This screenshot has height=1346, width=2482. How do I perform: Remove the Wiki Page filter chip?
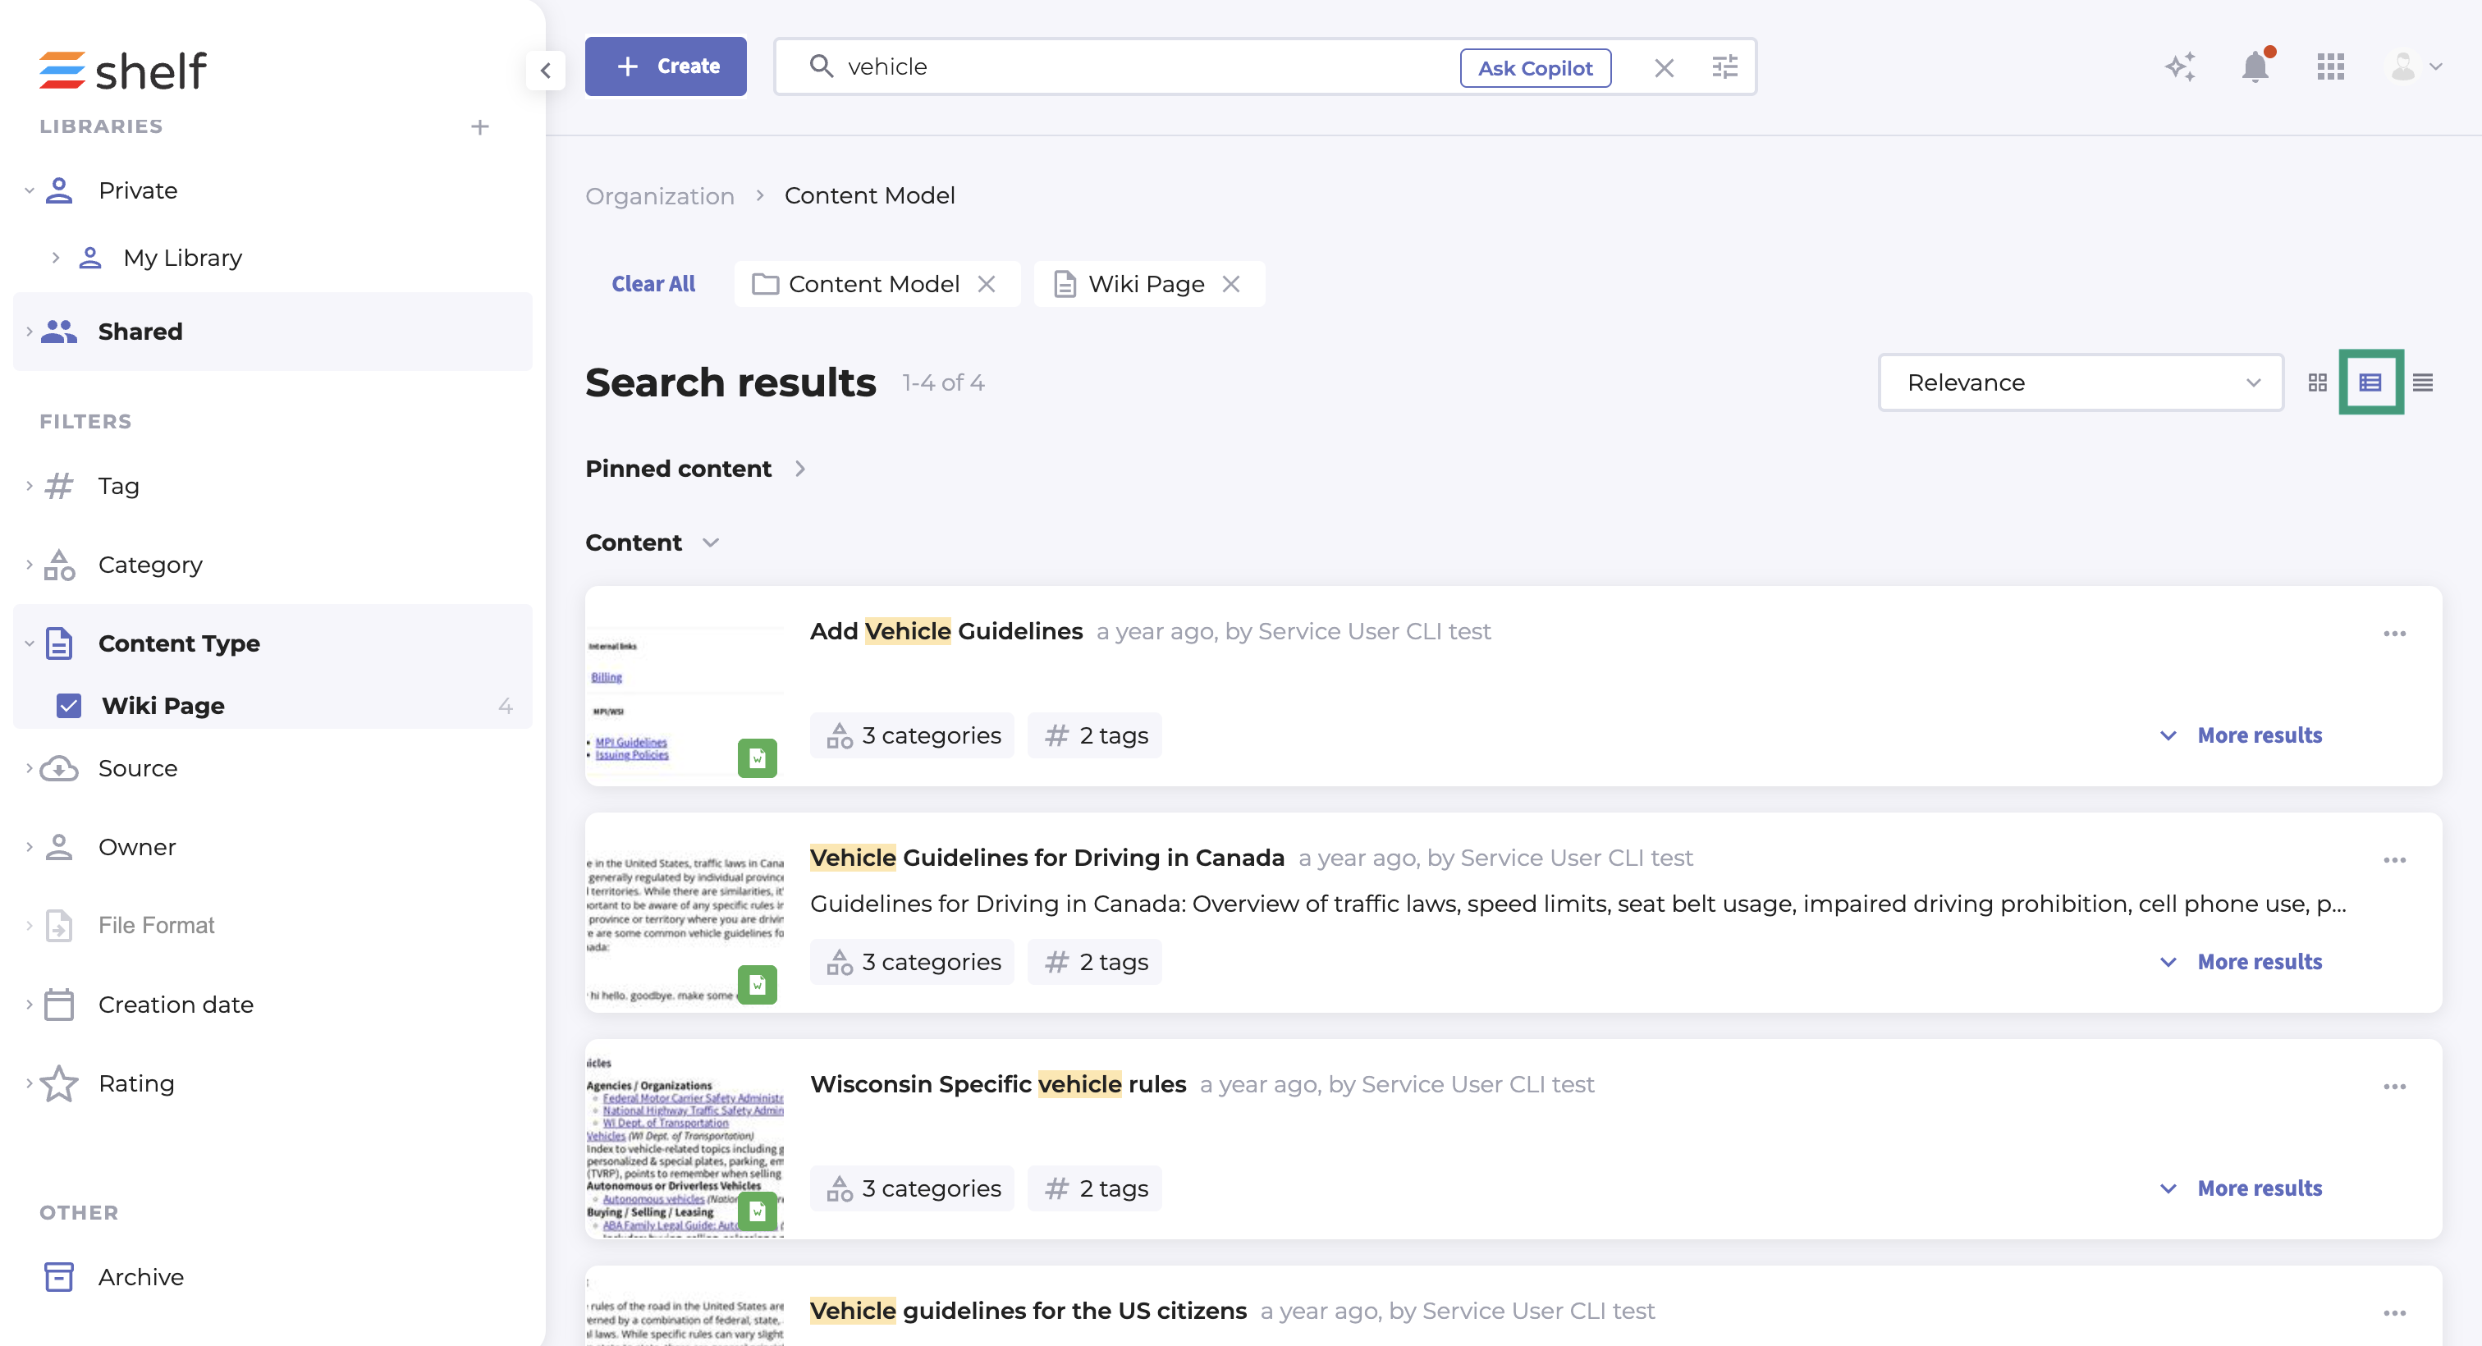pyautogui.click(x=1230, y=284)
